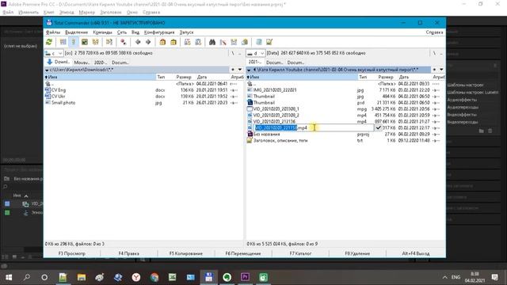Click inside the file rename text field
507x285 pixels.
(314, 127)
